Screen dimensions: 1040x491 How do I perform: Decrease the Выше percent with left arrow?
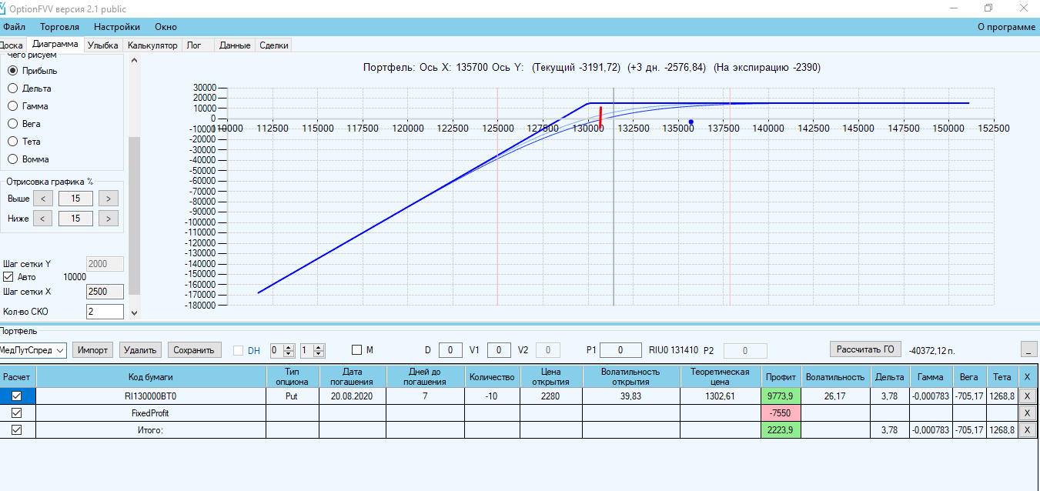43,199
